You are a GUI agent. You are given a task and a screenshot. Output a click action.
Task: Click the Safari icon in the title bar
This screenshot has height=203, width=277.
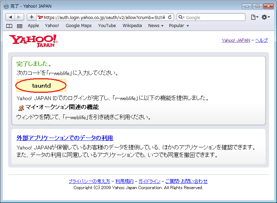(x=6, y=6)
